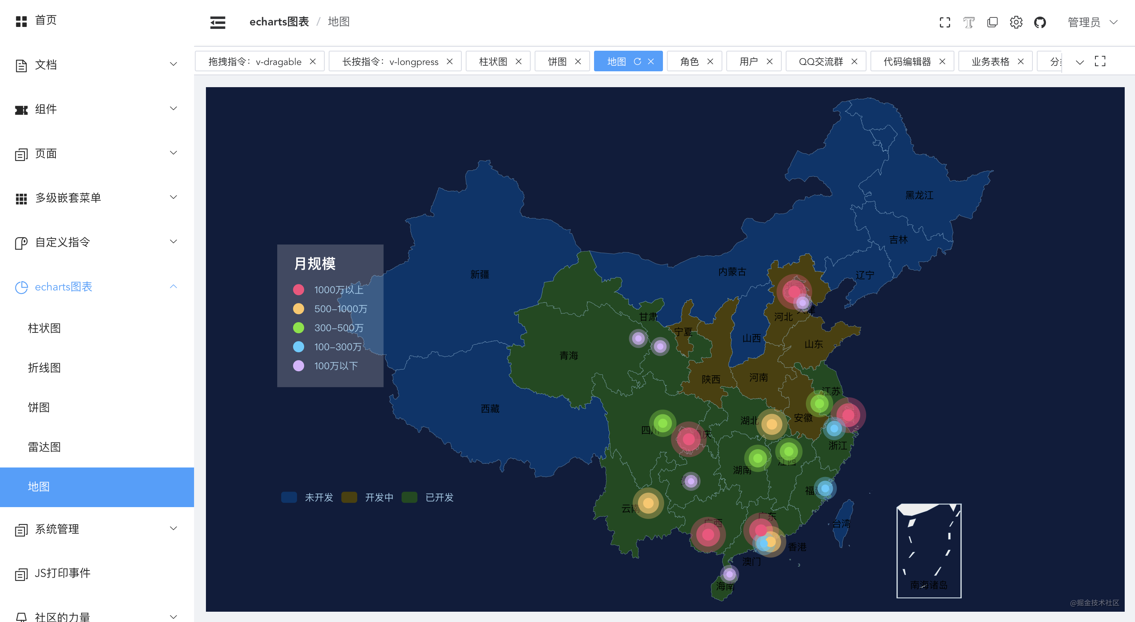Viewport: 1135px width, 622px height.
Task: Close the 柱状图 tab
Action: (x=519, y=61)
